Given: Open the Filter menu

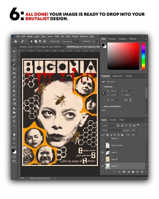Looking at the screenshot, I should [x=57, y=36].
